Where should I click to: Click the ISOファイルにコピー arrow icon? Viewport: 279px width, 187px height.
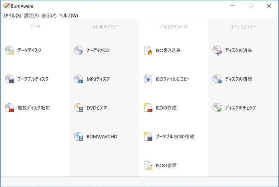[148, 79]
